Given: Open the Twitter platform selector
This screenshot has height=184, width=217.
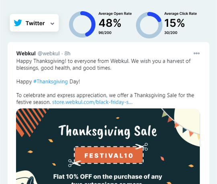Looking at the screenshot, I should [x=34, y=23].
